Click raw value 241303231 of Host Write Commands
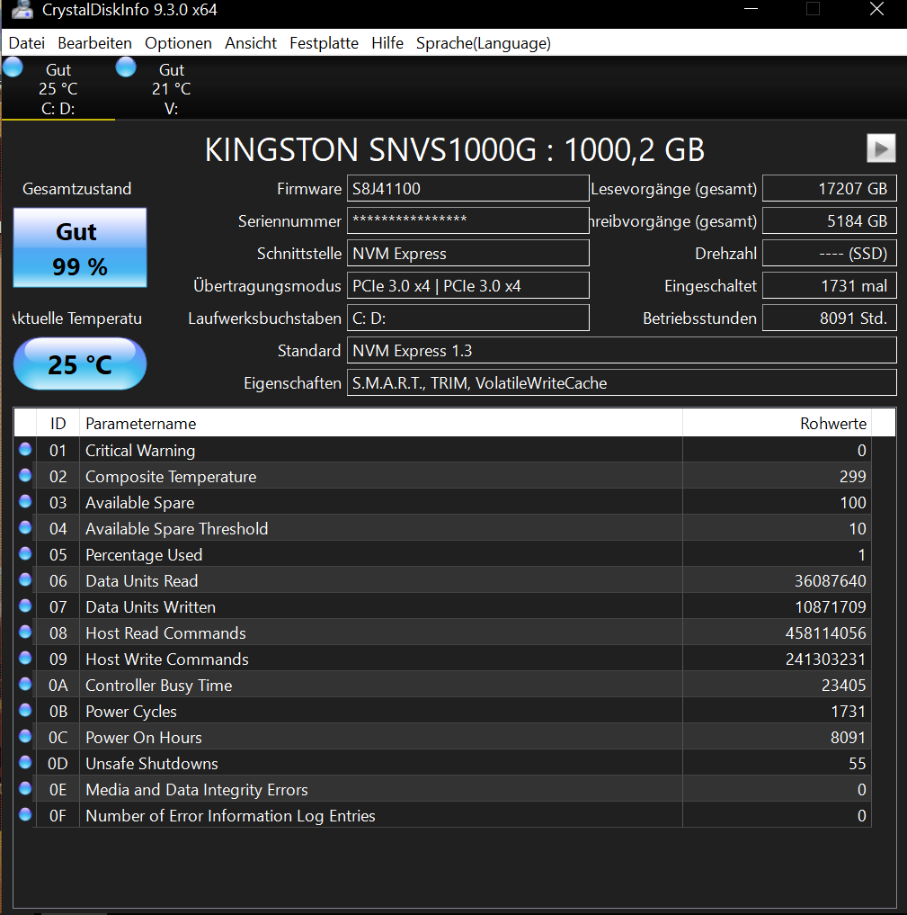Screen dimensions: 907x915 pos(825,659)
